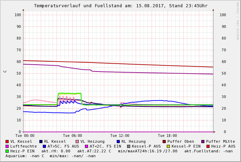Click the Tue 06:00 time axis label
This screenshot has width=241, height=162.
tap(73, 136)
